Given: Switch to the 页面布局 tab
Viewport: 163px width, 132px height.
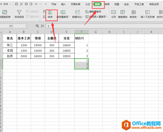Looking at the screenshot, I should tap(76, 4).
